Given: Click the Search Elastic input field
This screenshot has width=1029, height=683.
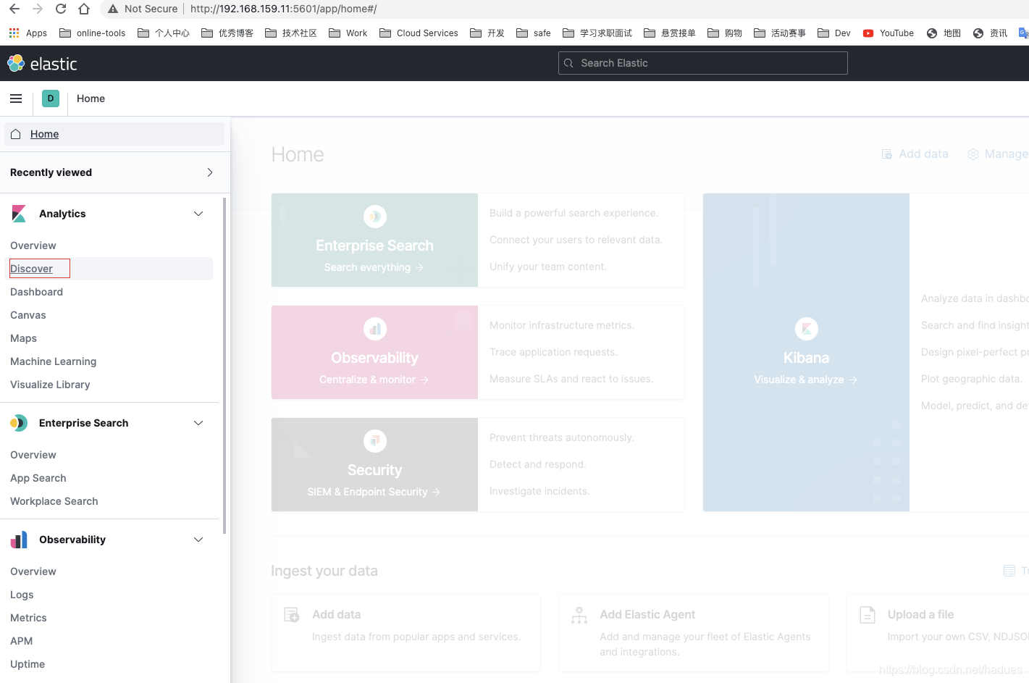Looking at the screenshot, I should 703,63.
